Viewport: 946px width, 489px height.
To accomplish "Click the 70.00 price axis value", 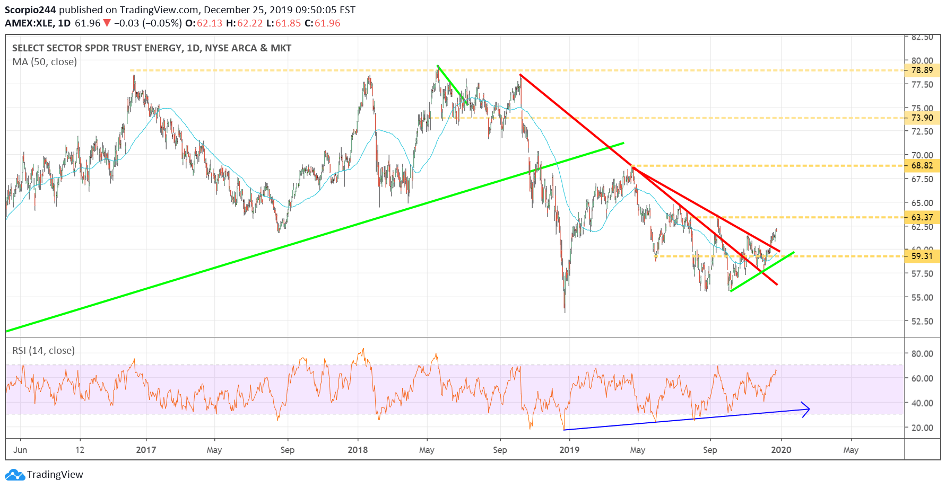I will 922,156.
